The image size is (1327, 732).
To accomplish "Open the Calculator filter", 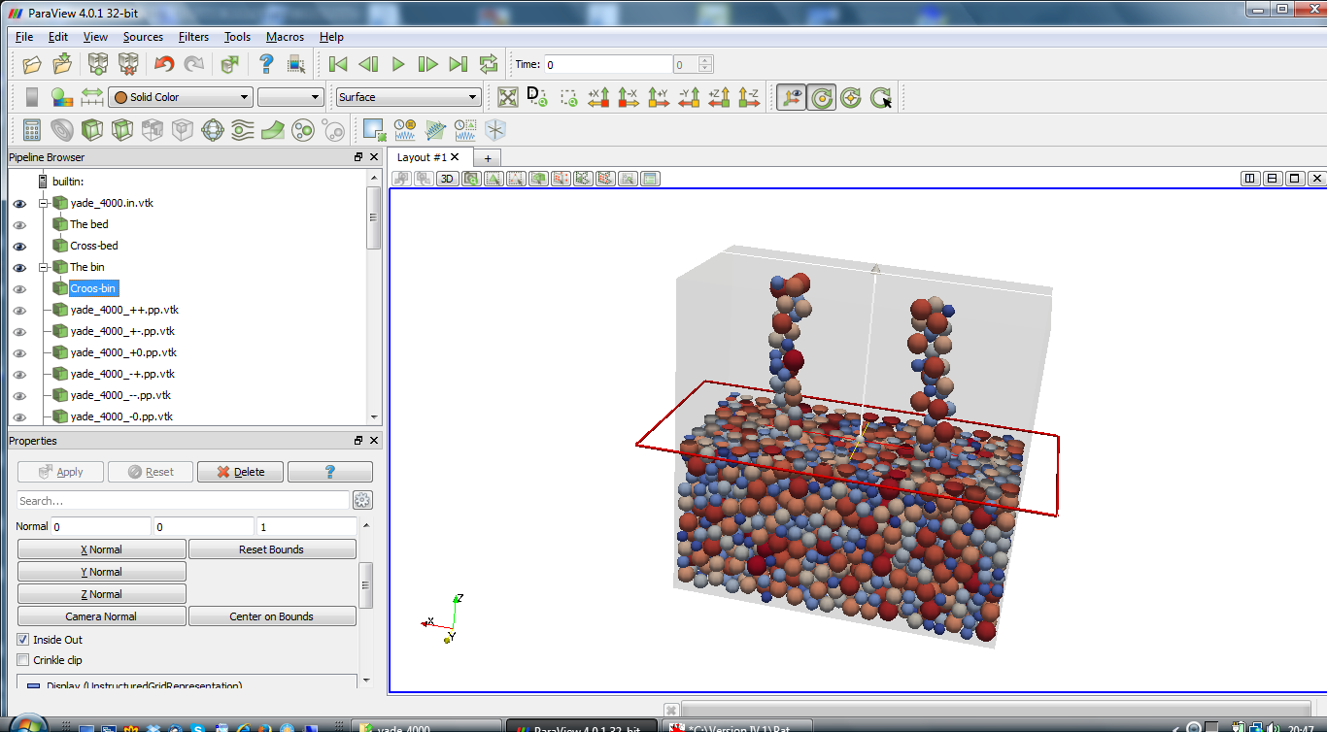I will click(32, 130).
